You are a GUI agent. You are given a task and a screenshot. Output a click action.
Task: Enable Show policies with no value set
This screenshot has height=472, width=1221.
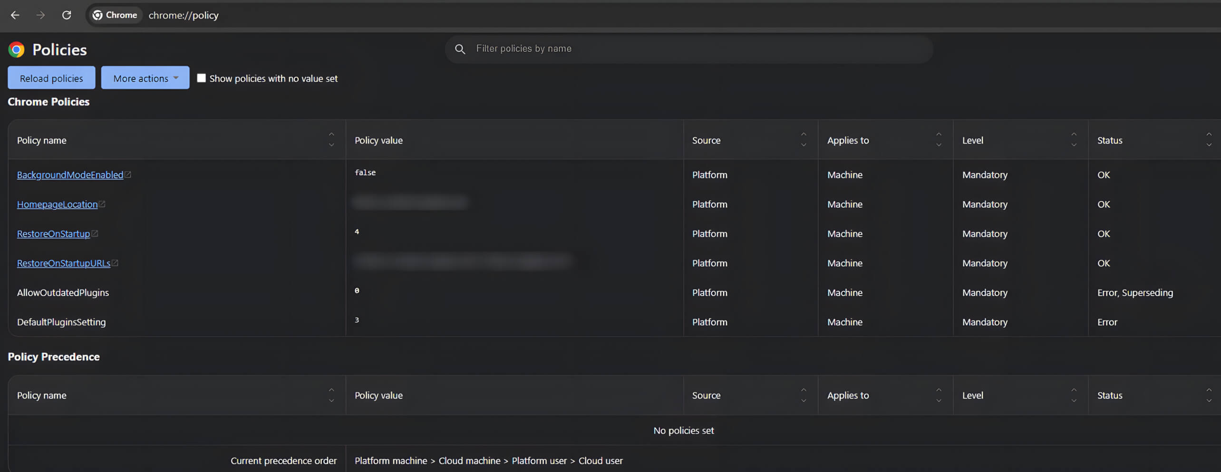click(x=202, y=78)
